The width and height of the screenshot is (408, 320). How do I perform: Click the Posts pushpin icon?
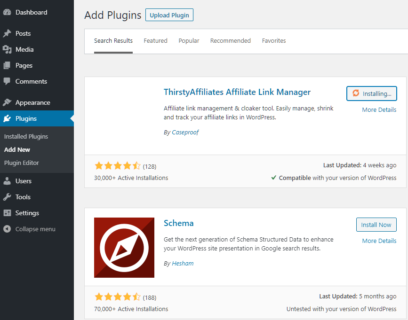[x=7, y=33]
